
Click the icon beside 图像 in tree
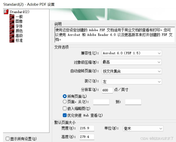(12, 21)
